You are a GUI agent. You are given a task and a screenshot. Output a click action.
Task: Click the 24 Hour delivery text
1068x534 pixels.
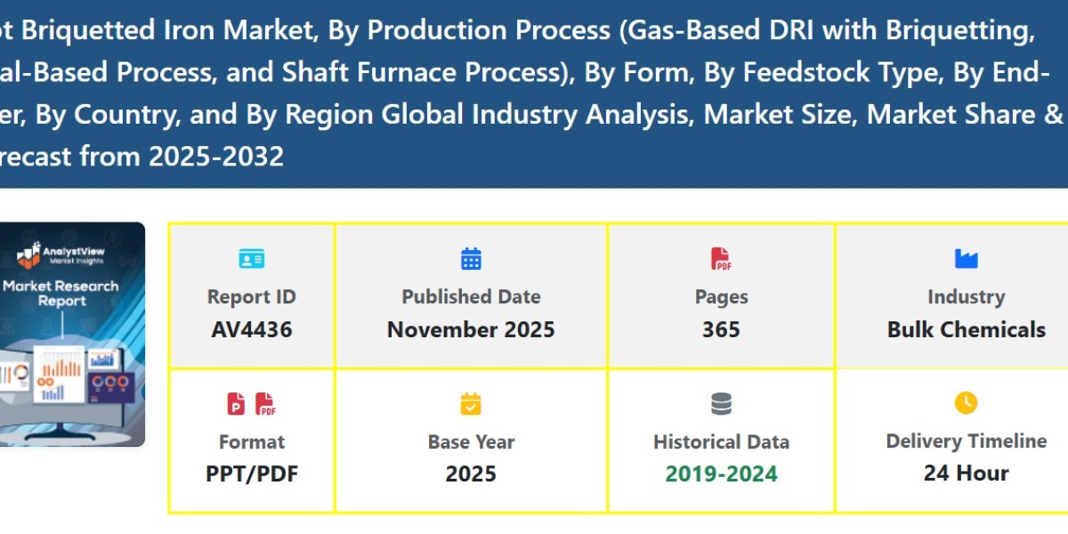[967, 473]
